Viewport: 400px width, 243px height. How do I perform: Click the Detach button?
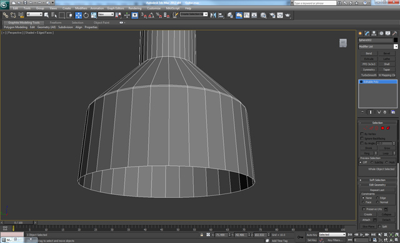pyautogui.click(x=386, y=220)
